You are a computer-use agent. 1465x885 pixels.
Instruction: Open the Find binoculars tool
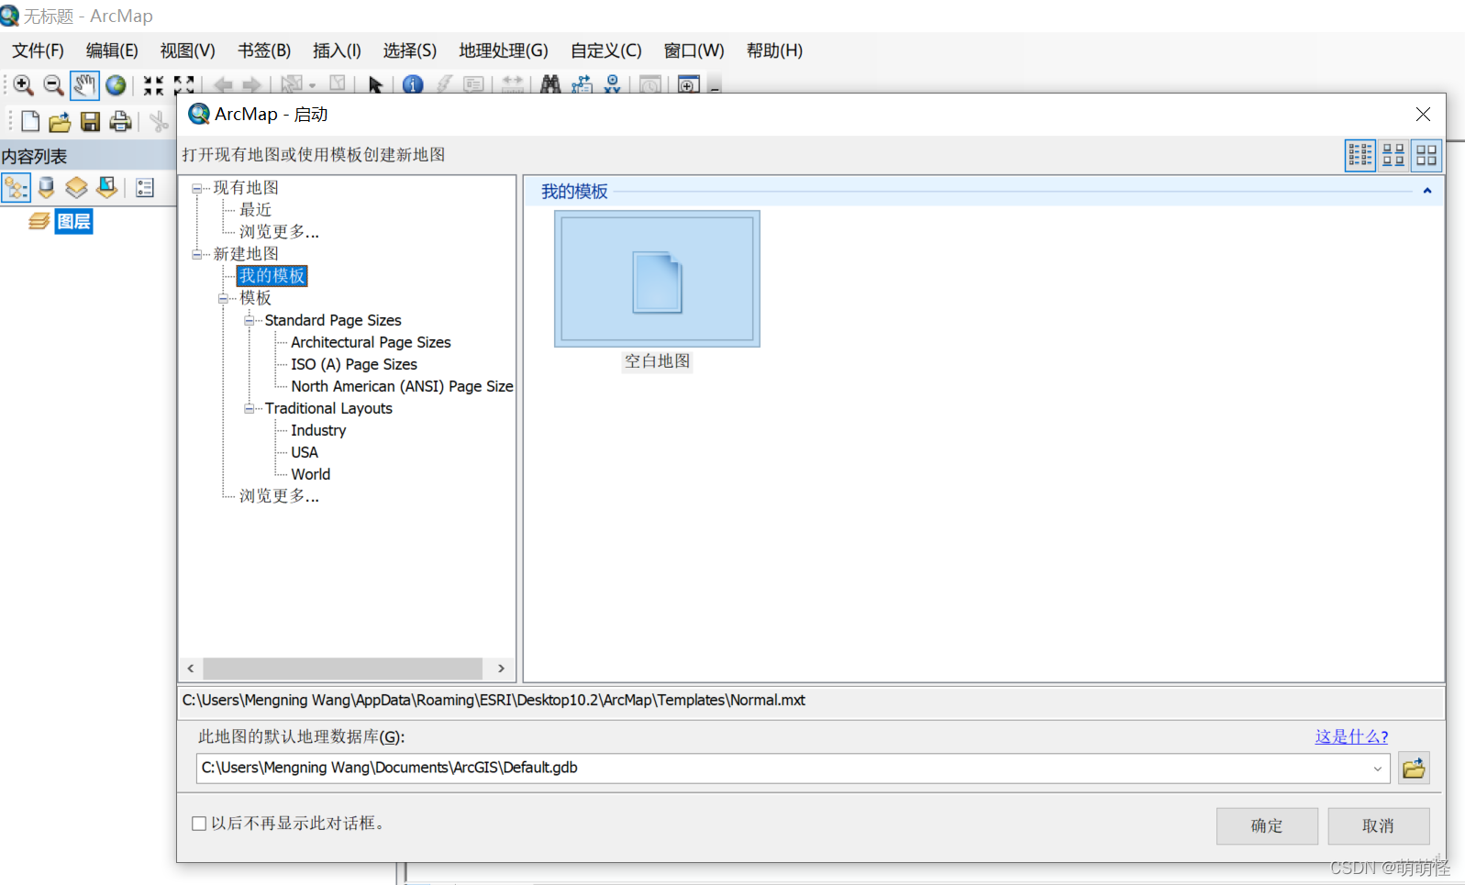pyautogui.click(x=550, y=84)
